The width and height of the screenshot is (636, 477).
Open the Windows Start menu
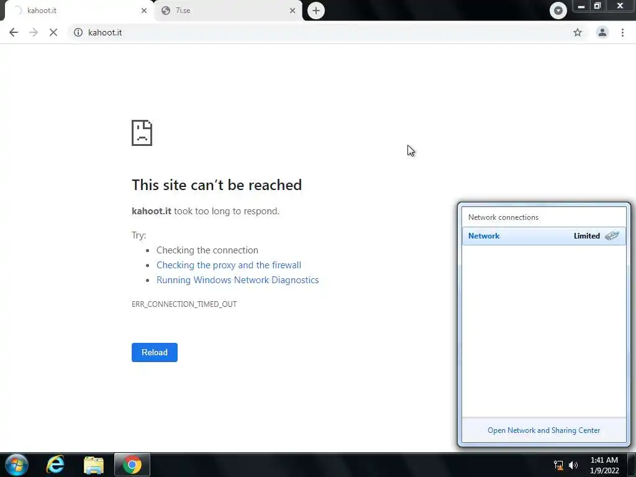(x=17, y=465)
